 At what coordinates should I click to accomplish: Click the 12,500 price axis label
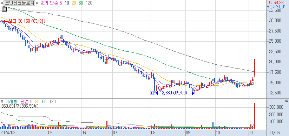click(275, 93)
